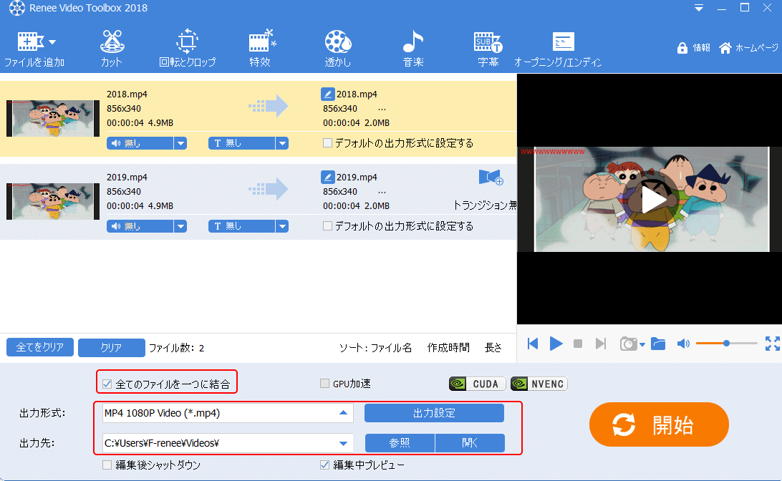Stop playback in the preview player

pos(578,344)
